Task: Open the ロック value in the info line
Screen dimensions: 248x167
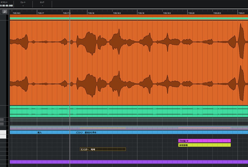Action: point(42,5)
